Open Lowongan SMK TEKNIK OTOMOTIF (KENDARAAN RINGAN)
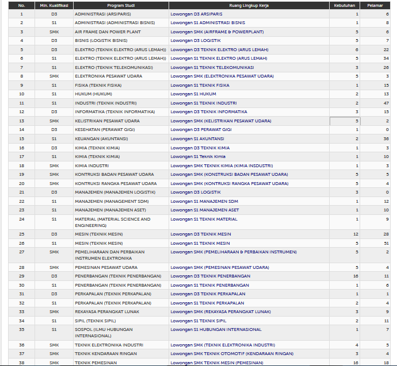397x366 pixels. [232, 353]
